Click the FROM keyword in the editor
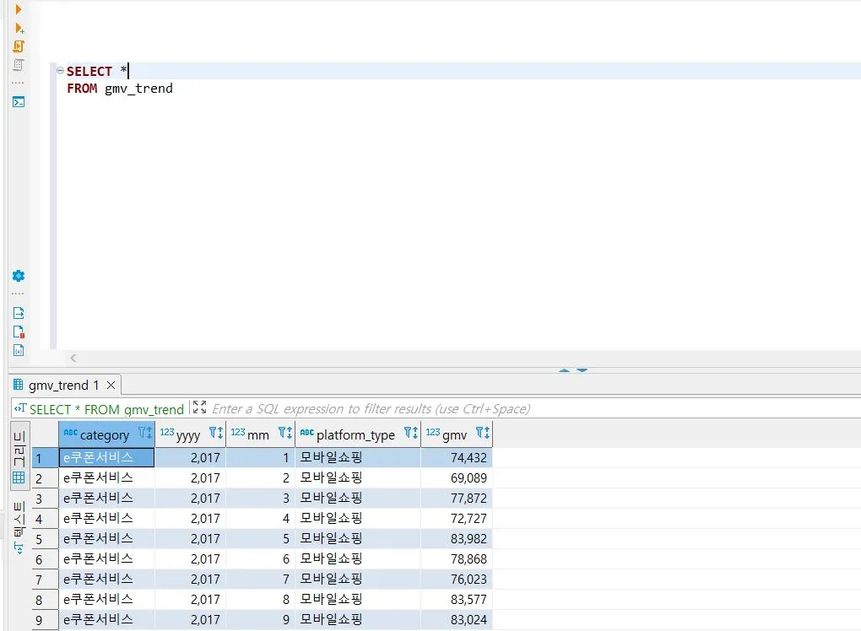 (x=82, y=89)
